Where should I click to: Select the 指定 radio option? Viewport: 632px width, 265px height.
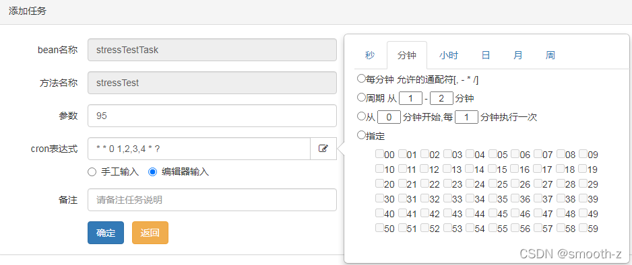[x=361, y=135]
